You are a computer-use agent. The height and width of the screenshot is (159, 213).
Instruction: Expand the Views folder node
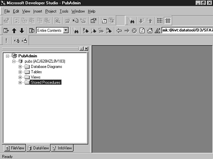pyautogui.click(x=20, y=77)
